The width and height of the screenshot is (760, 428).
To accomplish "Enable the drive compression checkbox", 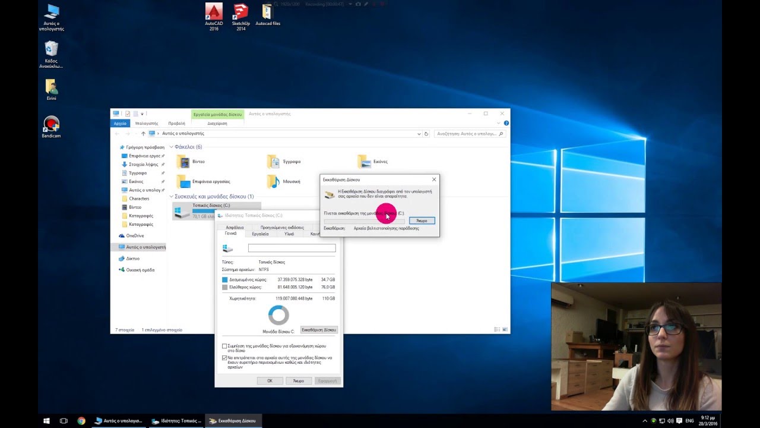I will click(224, 346).
